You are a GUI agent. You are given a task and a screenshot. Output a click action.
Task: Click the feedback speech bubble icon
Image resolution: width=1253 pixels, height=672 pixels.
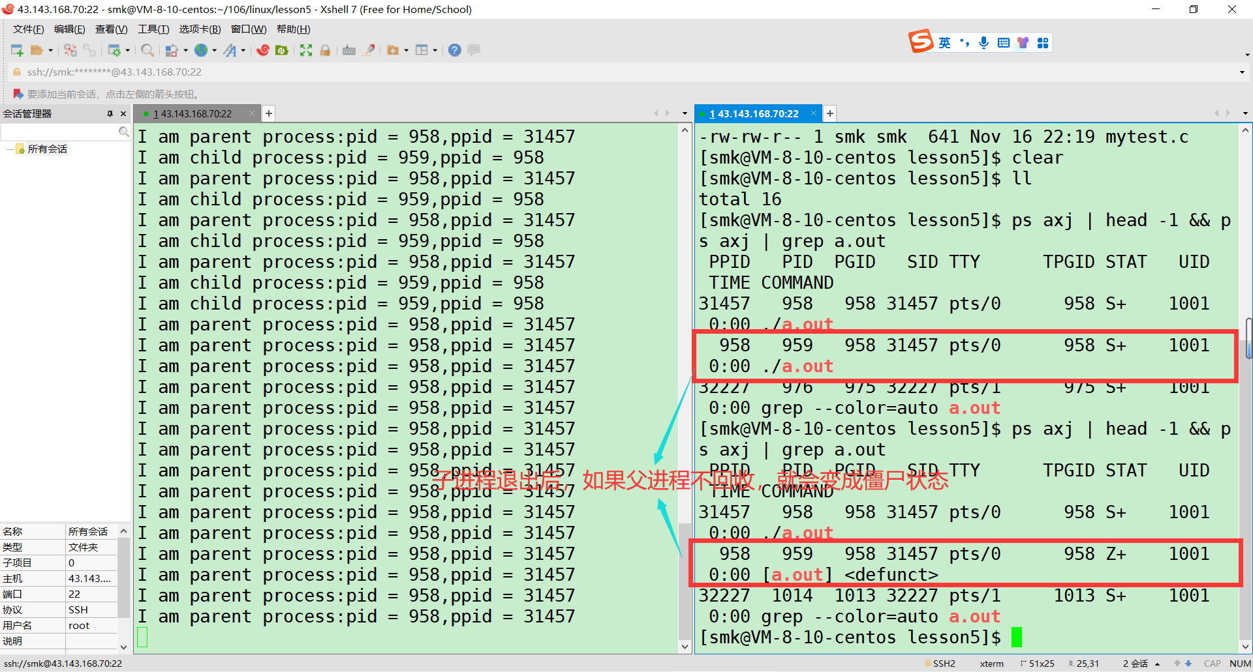(x=474, y=50)
